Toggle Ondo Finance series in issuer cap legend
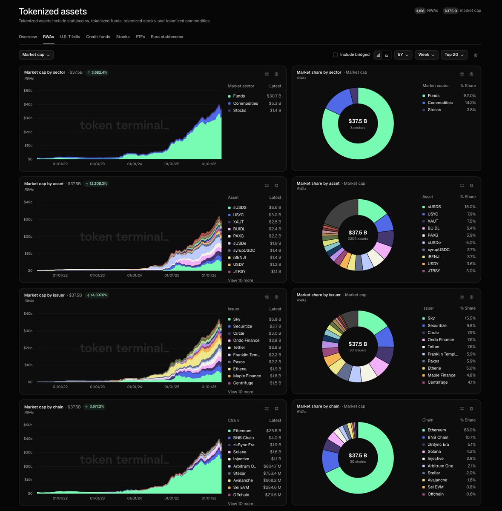This screenshot has height=511, width=502. [x=254, y=341]
